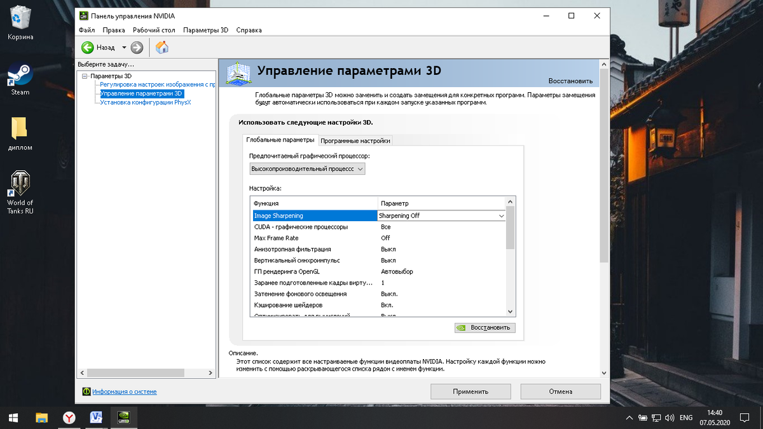This screenshot has height=429, width=763.
Task: Click the lower Восстановить button
Action: (486, 327)
